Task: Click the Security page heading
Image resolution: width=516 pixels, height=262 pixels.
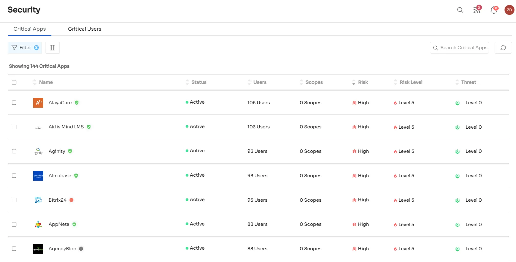Action: (x=24, y=10)
